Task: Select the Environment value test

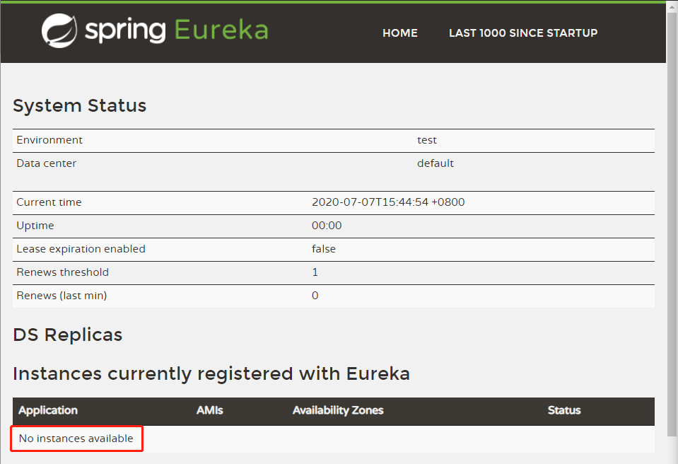Action: click(x=426, y=139)
